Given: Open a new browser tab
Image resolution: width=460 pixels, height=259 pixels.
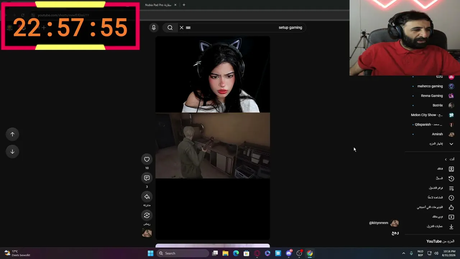Looking at the screenshot, I should [x=184, y=5].
